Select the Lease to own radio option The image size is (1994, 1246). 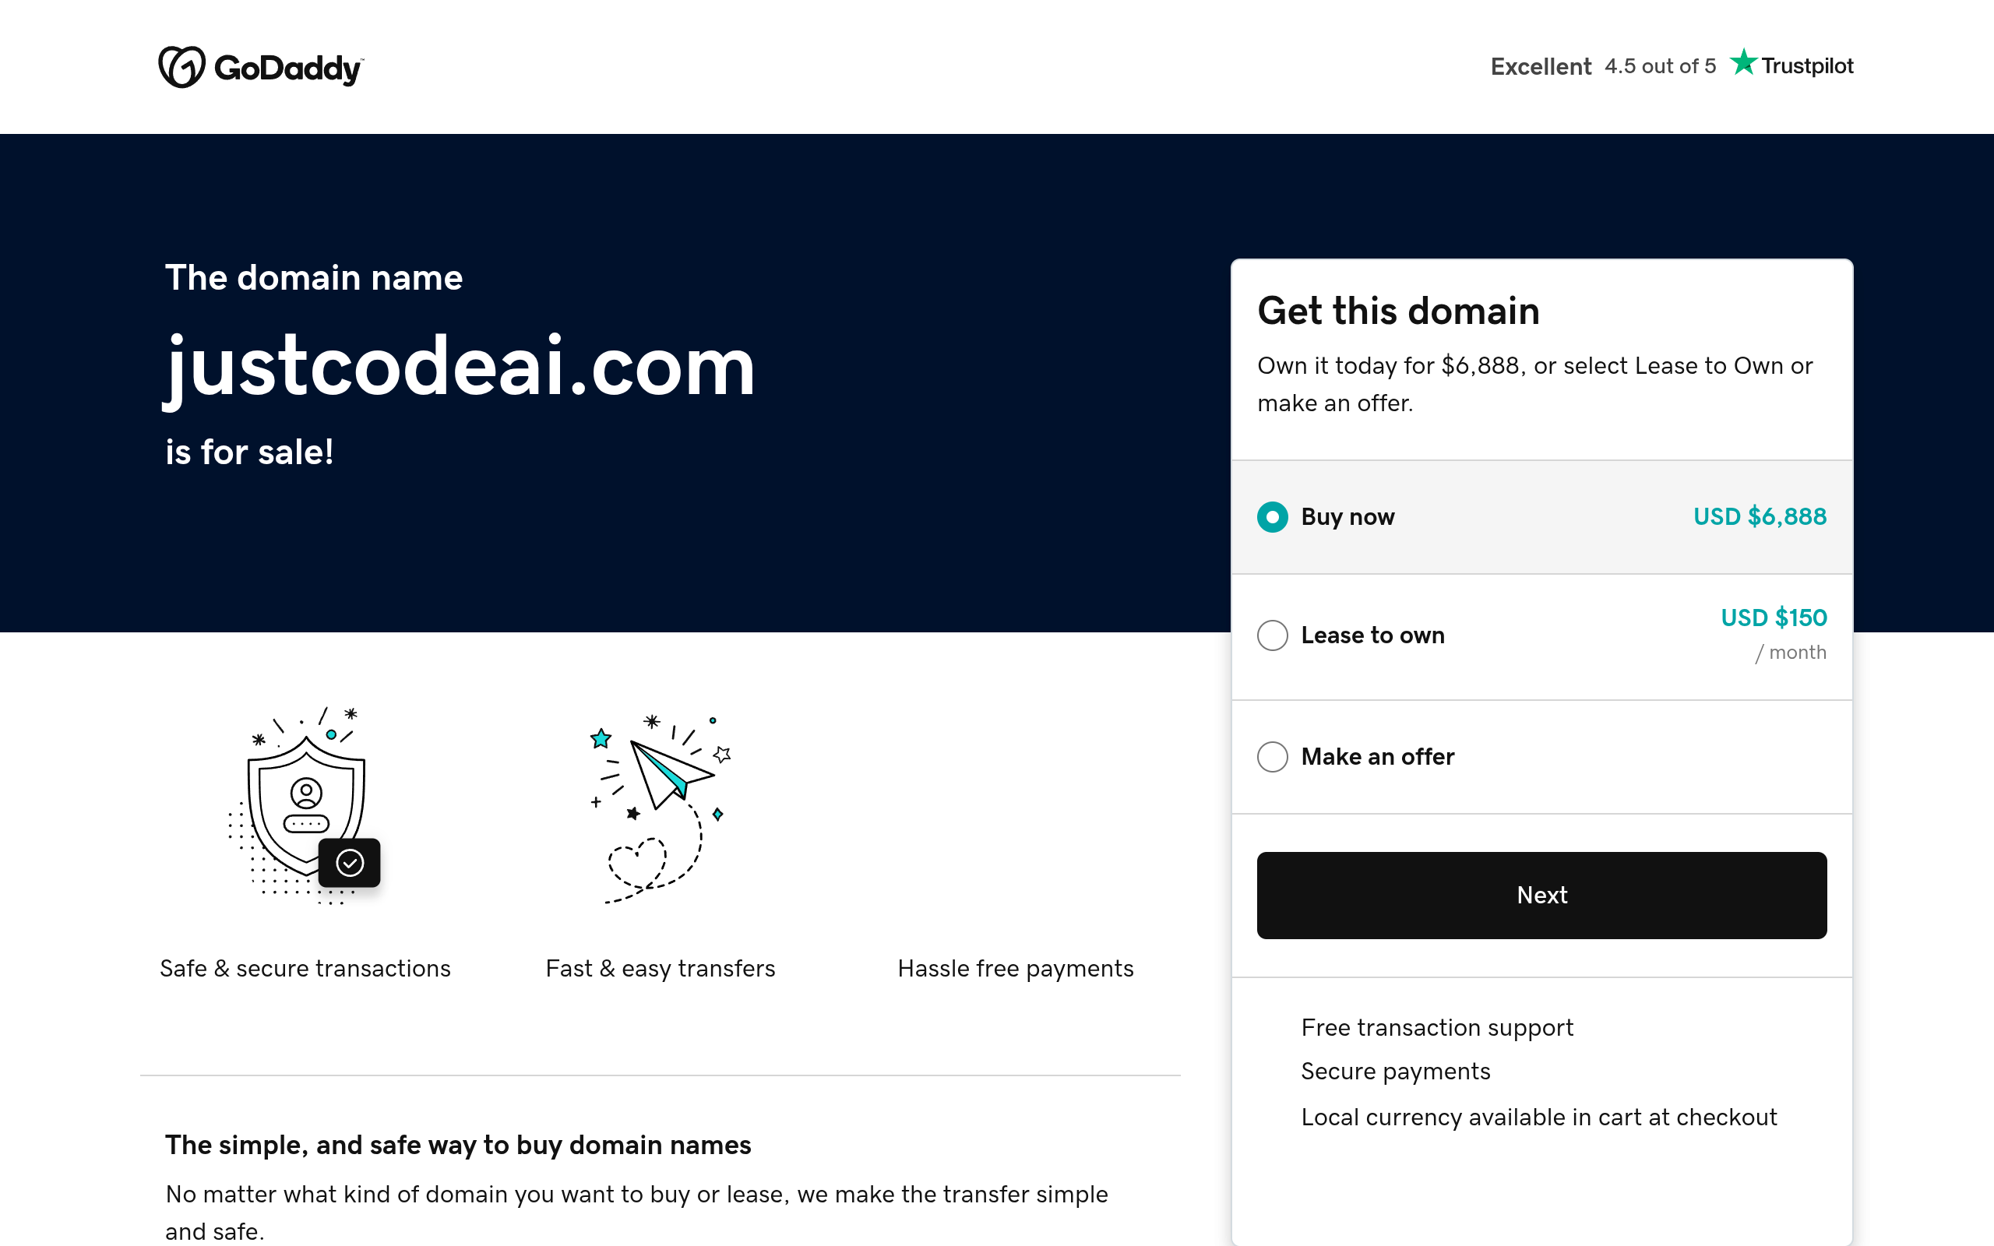coord(1272,635)
